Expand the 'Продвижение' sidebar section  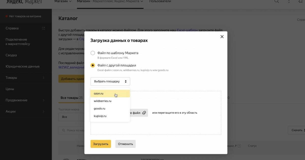point(26,100)
